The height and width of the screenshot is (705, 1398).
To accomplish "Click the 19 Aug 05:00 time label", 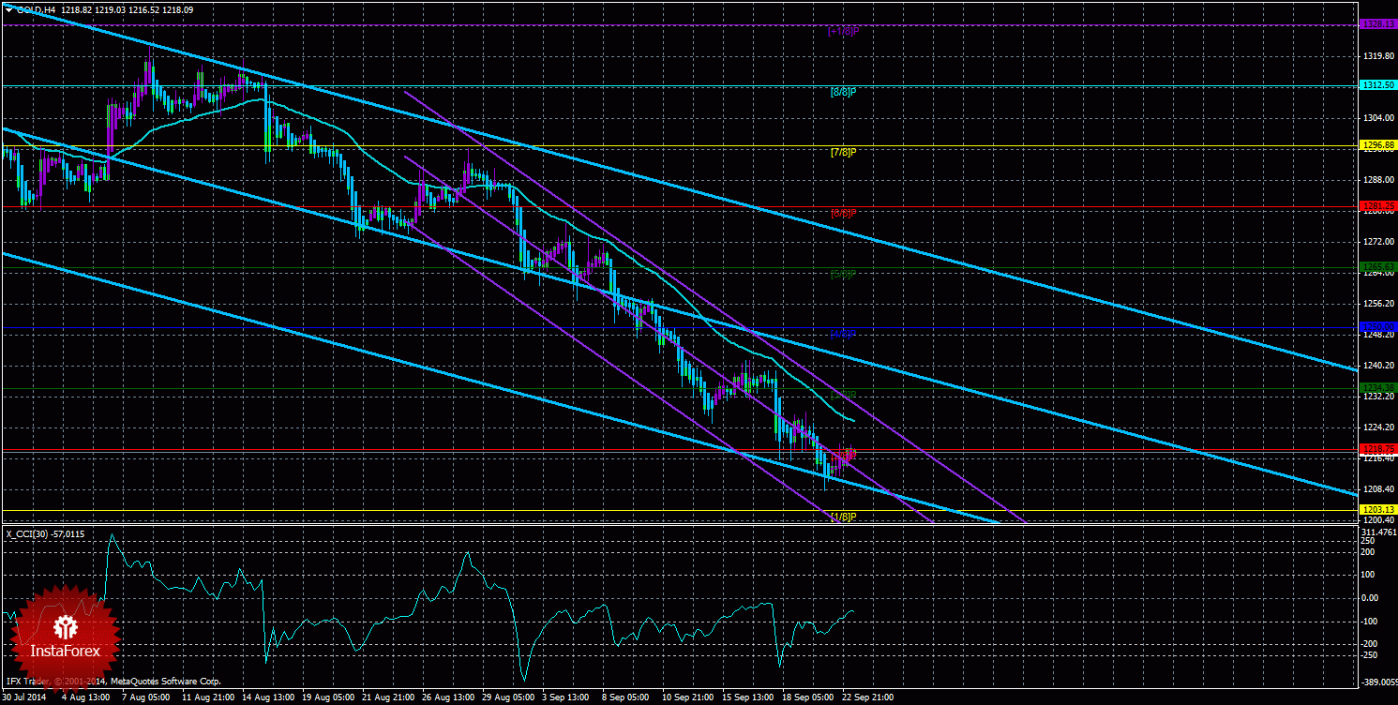I will [327, 697].
